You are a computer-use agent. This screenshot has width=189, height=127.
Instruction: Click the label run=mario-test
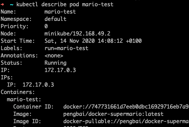coord(66,48)
